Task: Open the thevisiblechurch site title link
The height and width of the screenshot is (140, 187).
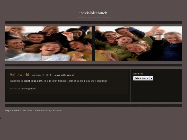Action: point(93,13)
